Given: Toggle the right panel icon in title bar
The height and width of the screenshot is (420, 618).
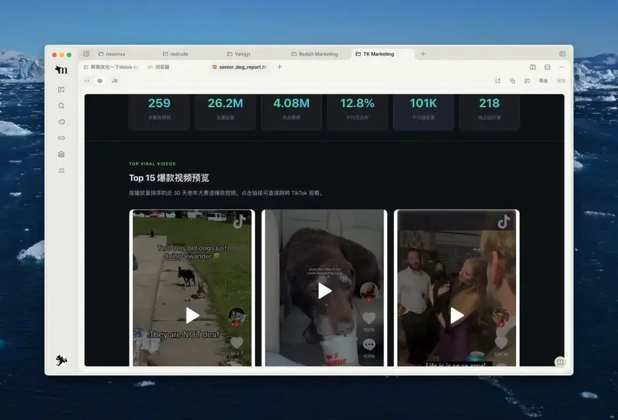Looking at the screenshot, I should [562, 54].
